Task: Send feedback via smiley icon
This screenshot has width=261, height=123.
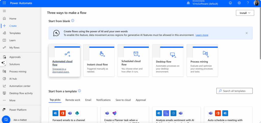Action: (x=230, y=3)
